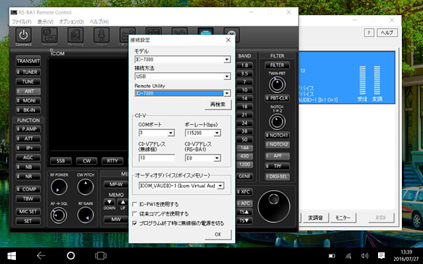
Task: Select the 50 band button
Action: point(245,139)
